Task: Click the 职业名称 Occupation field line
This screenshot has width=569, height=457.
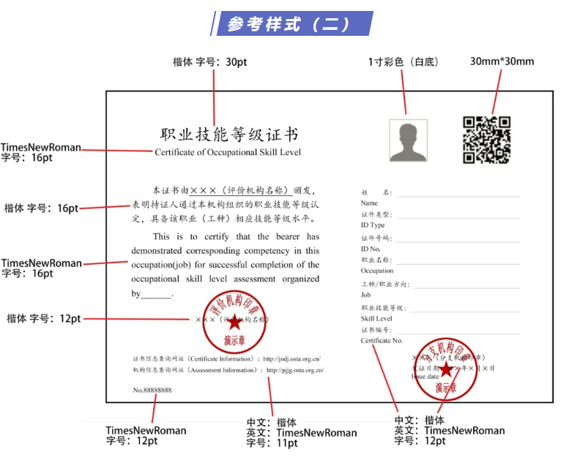Action: click(457, 261)
